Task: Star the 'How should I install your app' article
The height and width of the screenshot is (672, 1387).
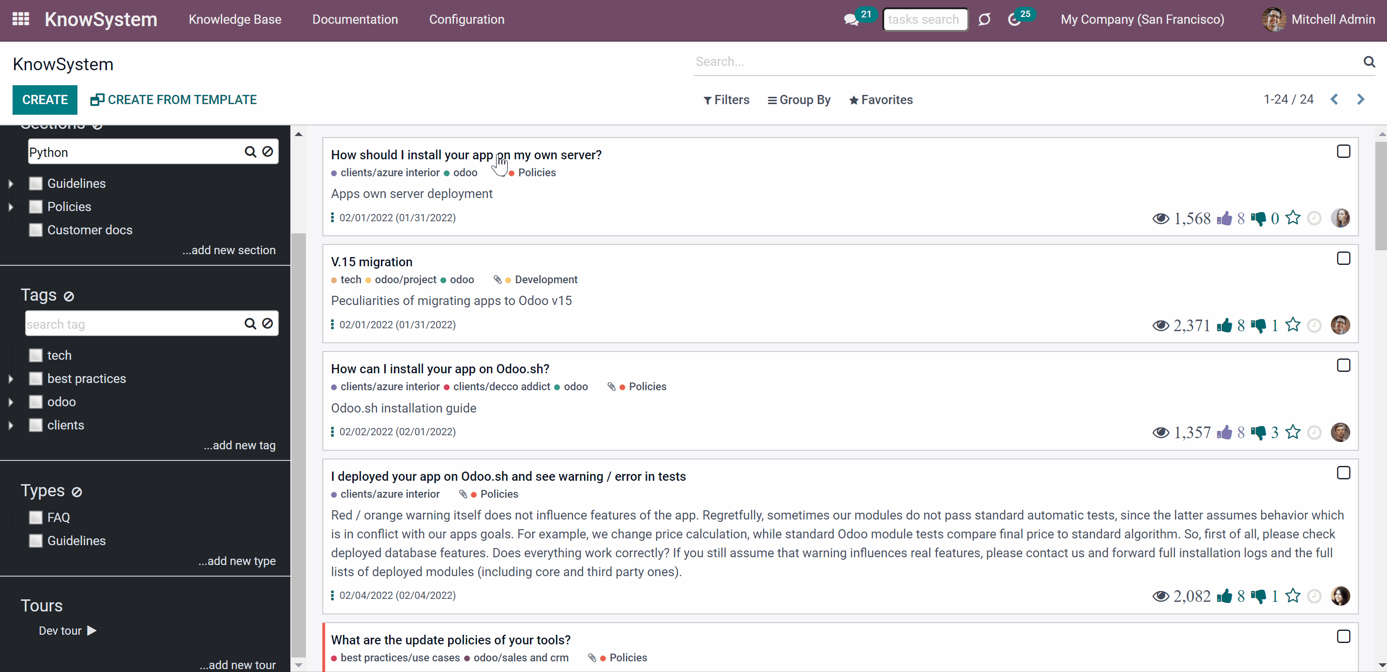Action: 1293,217
